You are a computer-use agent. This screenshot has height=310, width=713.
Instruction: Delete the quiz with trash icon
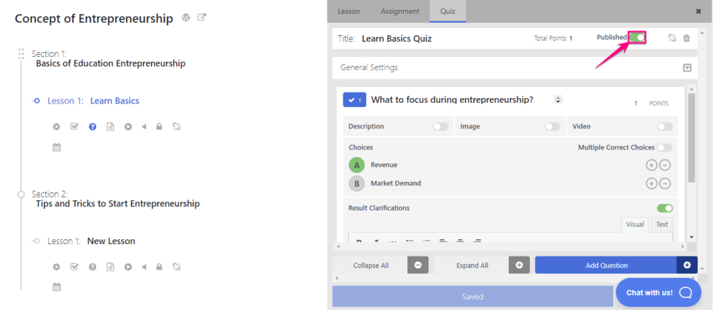[687, 38]
